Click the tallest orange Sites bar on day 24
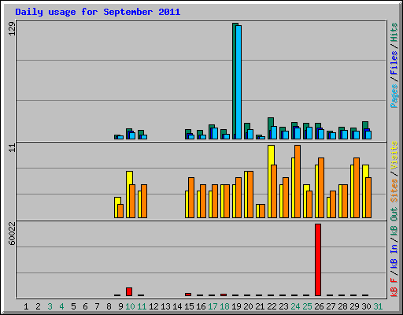 click(298, 181)
